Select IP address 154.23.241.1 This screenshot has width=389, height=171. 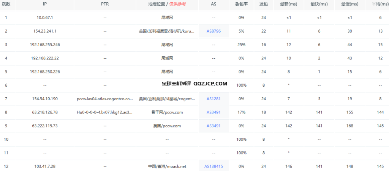pyautogui.click(x=45, y=31)
